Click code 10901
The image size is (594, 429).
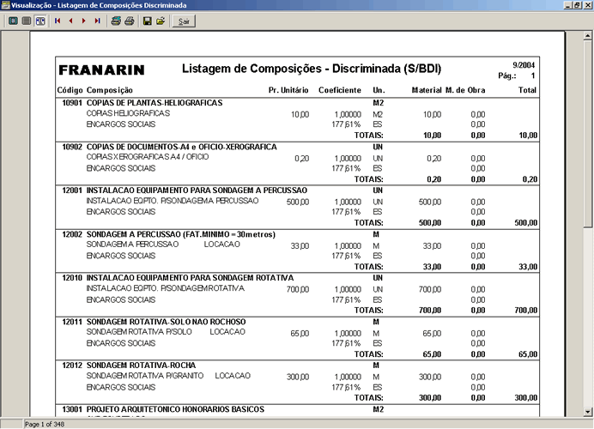click(72, 103)
